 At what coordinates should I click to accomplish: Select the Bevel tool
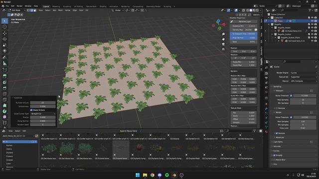[x=4, y=88]
